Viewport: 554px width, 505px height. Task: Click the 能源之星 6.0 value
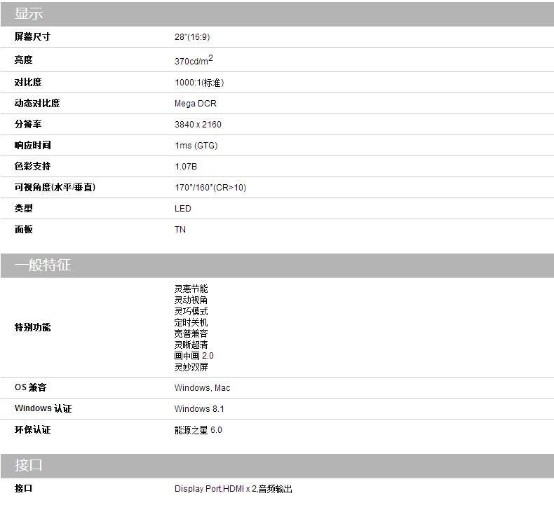pyautogui.click(x=198, y=430)
